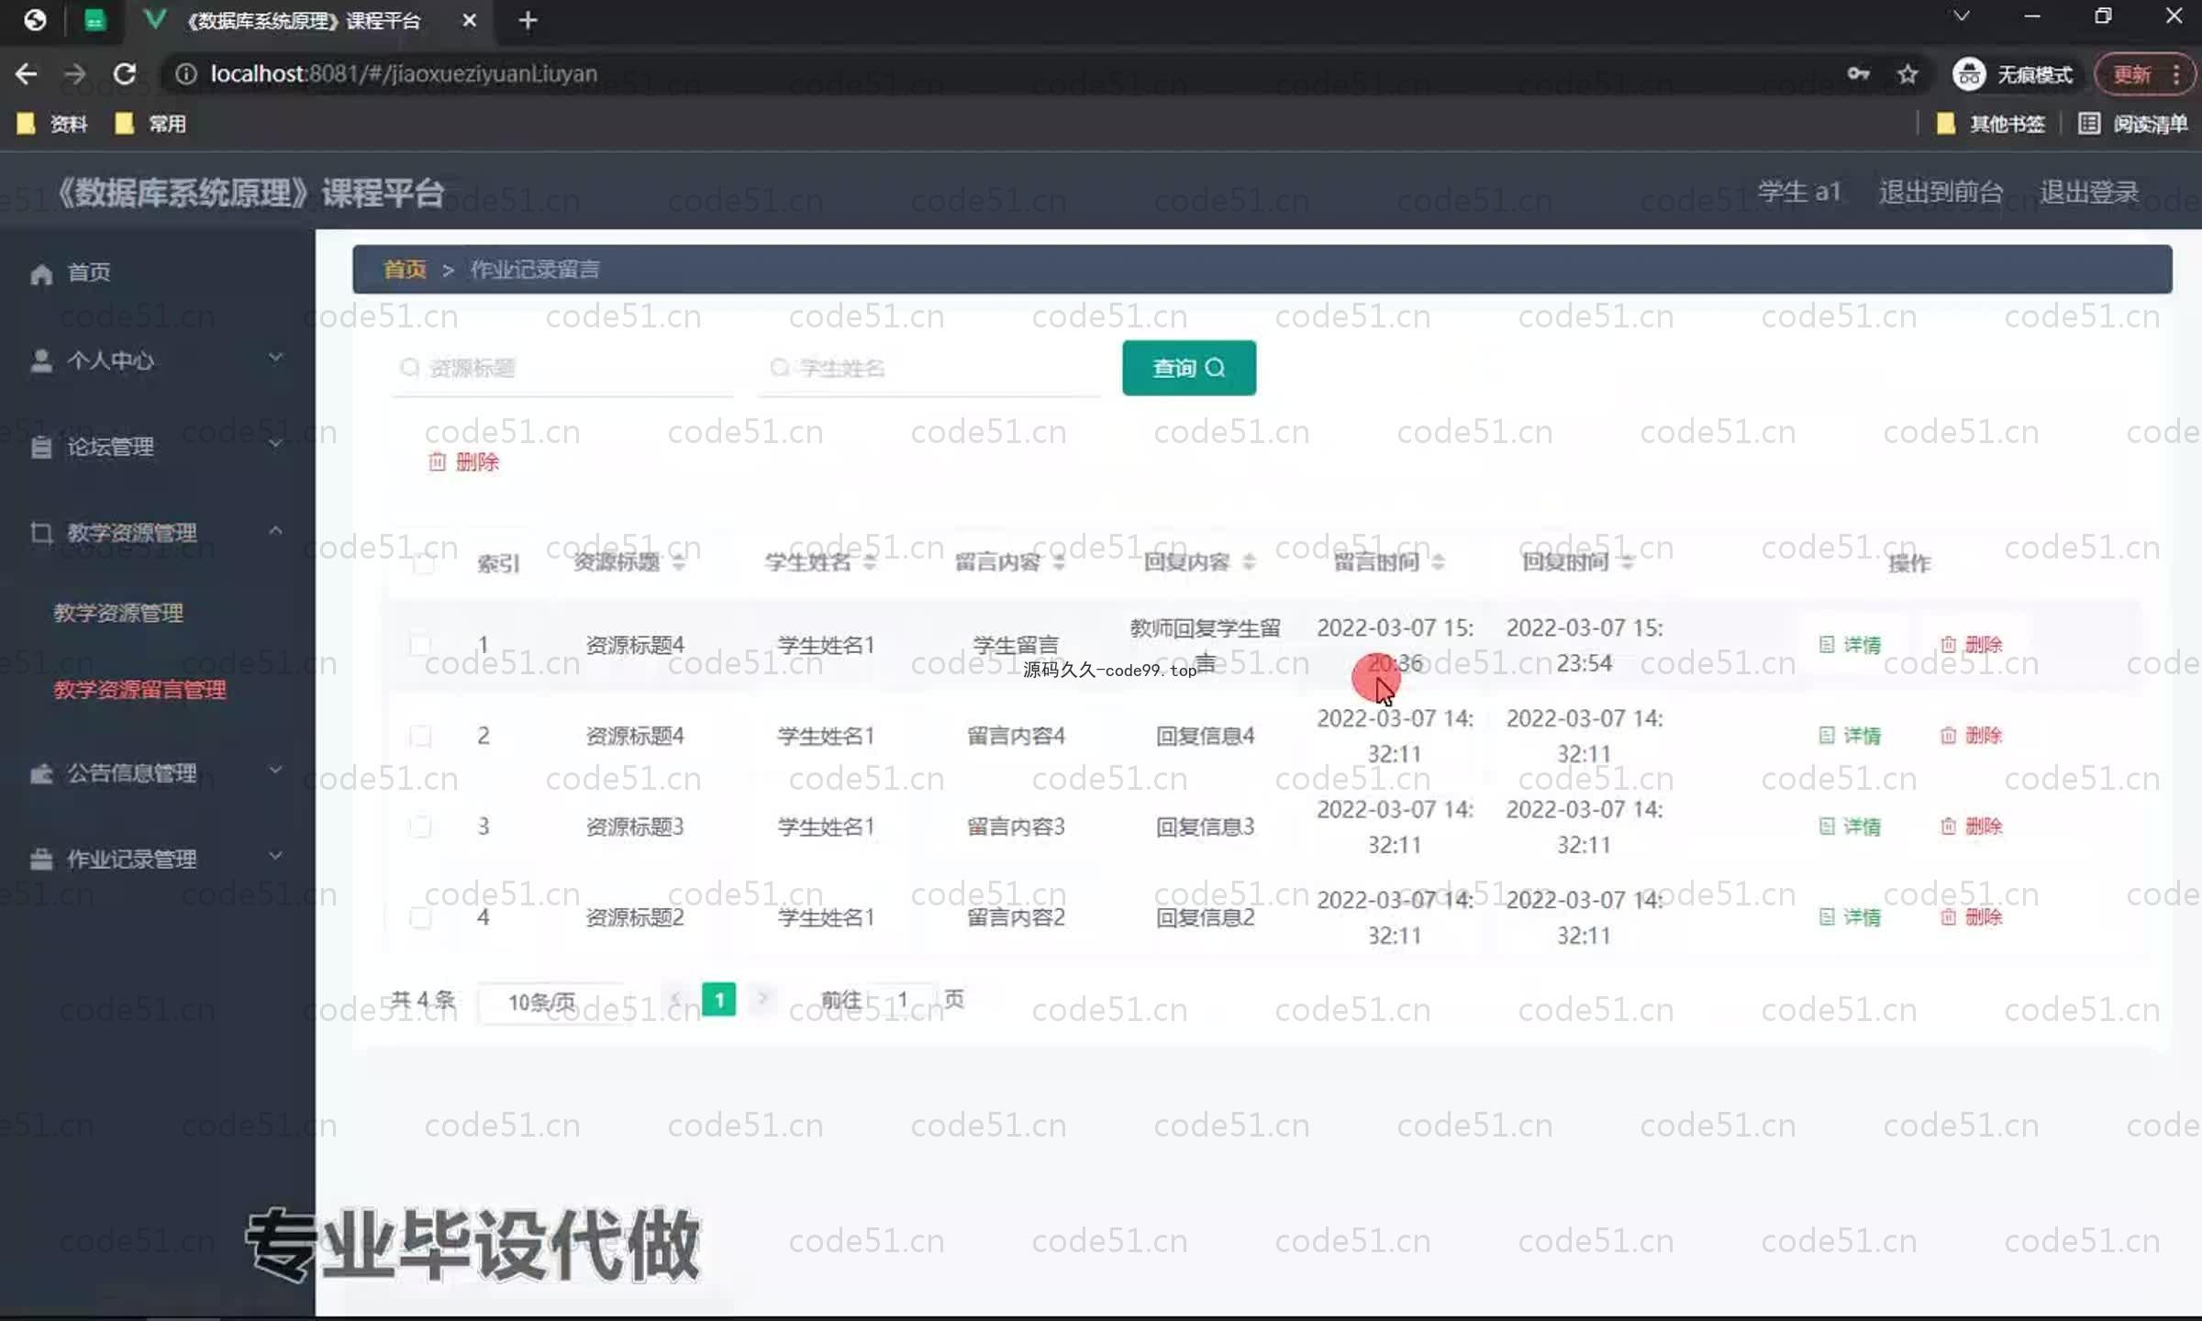Sort by the 回复时间 column
This screenshot has height=1321, width=2202.
(x=1627, y=562)
